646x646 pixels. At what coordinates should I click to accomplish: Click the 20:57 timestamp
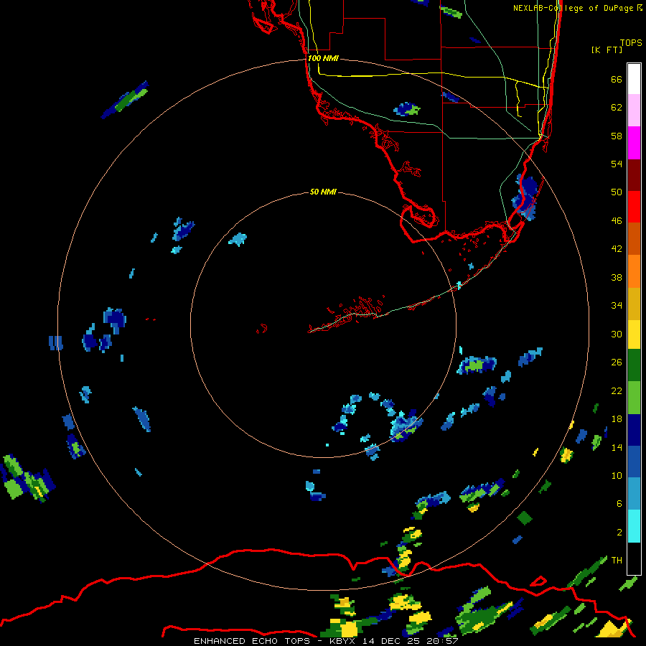pos(442,641)
